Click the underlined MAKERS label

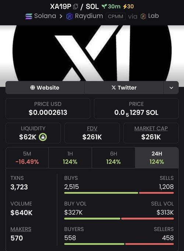tap(21, 229)
